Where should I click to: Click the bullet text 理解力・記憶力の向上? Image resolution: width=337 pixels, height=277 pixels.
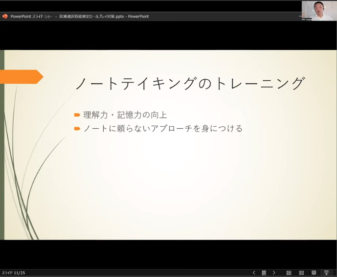coord(125,115)
